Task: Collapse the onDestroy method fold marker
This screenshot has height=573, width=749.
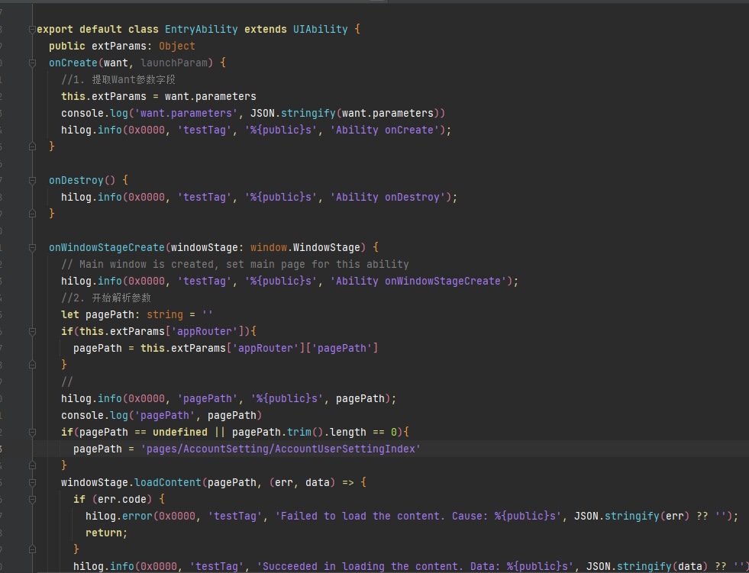Action: (32, 181)
